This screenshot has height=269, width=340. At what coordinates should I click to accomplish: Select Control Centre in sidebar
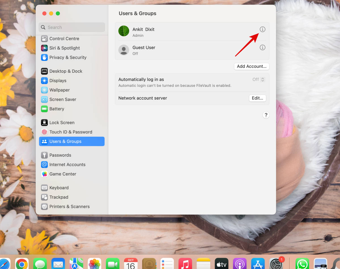click(64, 39)
